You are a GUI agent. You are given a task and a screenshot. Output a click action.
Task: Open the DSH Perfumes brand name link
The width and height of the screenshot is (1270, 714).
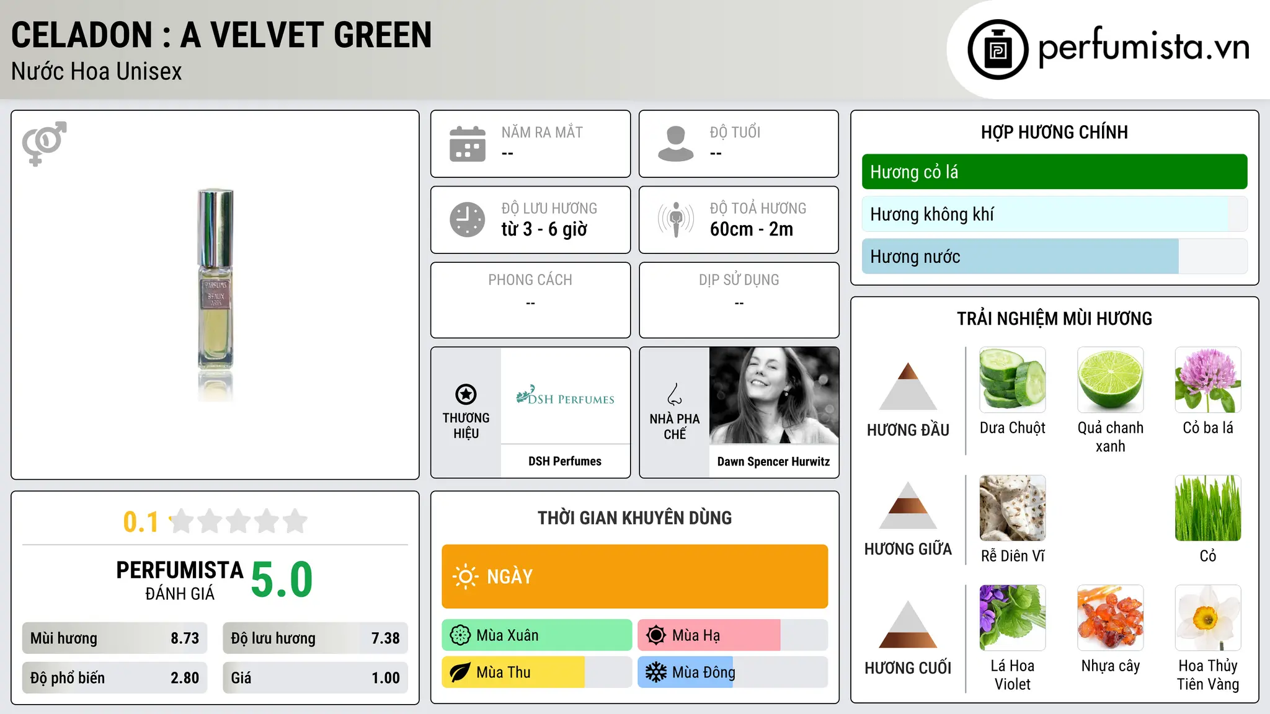point(565,461)
